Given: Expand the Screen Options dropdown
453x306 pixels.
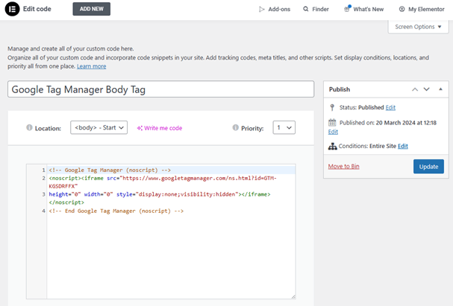Looking at the screenshot, I should 418,27.
